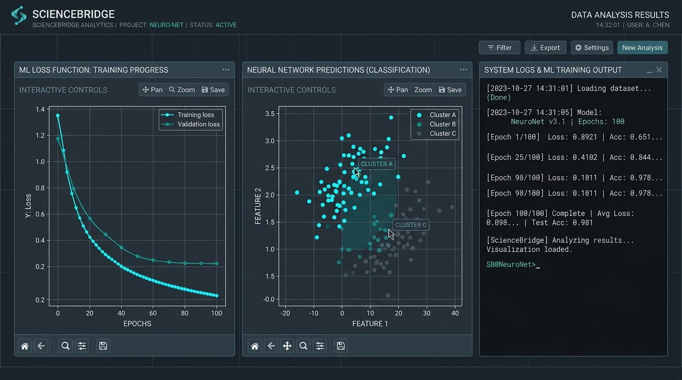
Task: Select magnifier icon under the predictions chart
Action: pos(303,346)
